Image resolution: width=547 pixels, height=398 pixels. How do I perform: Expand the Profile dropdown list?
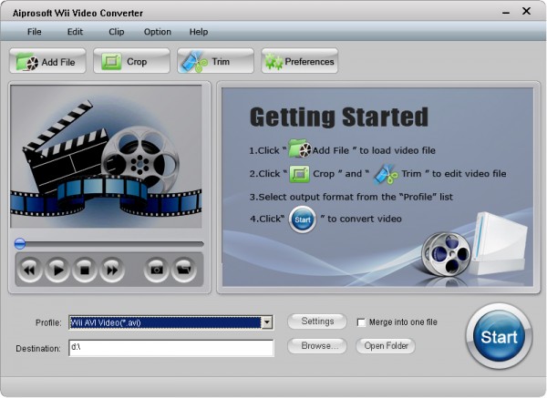[x=266, y=322]
